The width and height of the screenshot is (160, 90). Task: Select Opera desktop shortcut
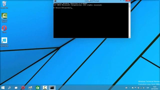click(x=4, y=29)
